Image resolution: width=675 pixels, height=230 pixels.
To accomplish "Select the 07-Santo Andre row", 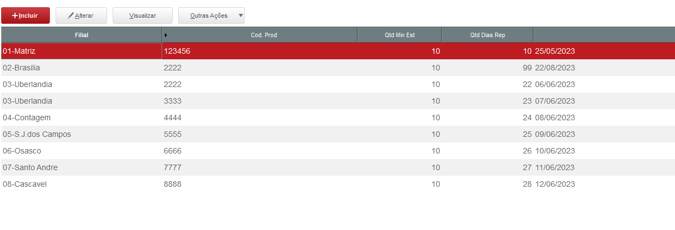I will 337,167.
